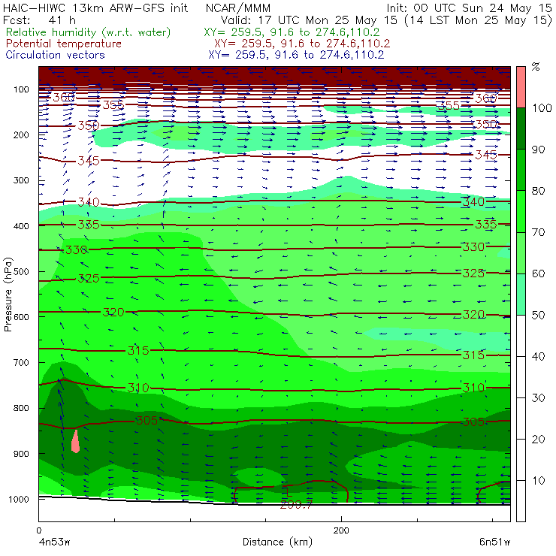Click the red 'Potential temperature' legend label
This screenshot has height=556, width=556.
pos(64,44)
